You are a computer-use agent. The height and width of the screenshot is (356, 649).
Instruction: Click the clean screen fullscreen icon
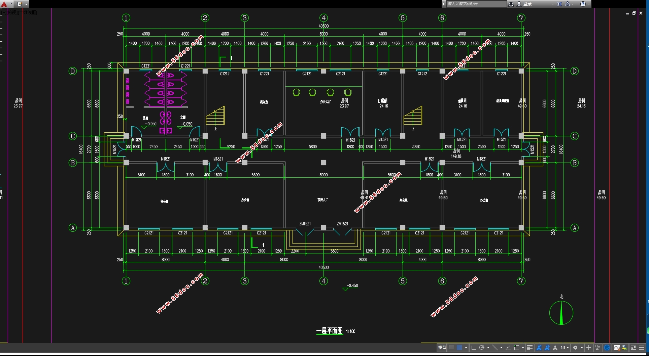(x=633, y=348)
